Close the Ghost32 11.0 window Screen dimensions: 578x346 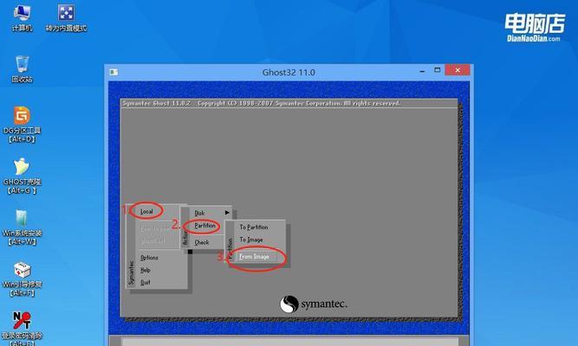click(458, 70)
